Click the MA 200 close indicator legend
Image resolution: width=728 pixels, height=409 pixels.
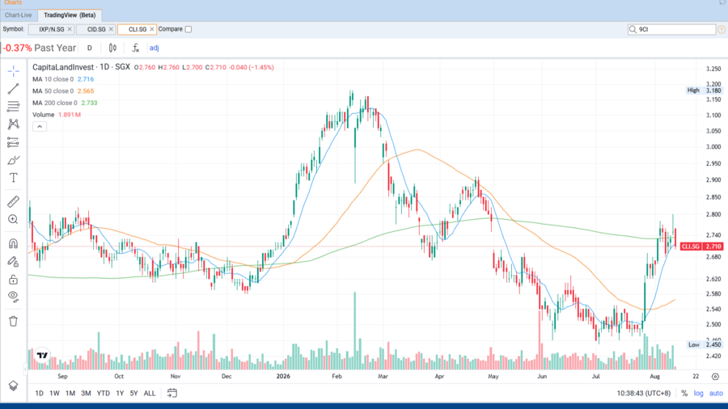65,103
